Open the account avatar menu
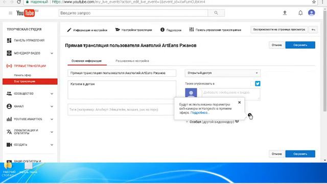 [x=311, y=13]
